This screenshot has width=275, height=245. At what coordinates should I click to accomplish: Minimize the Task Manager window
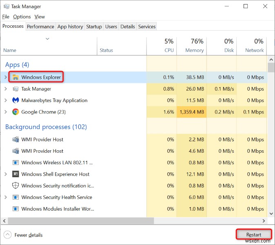pyautogui.click(x=226, y=6)
